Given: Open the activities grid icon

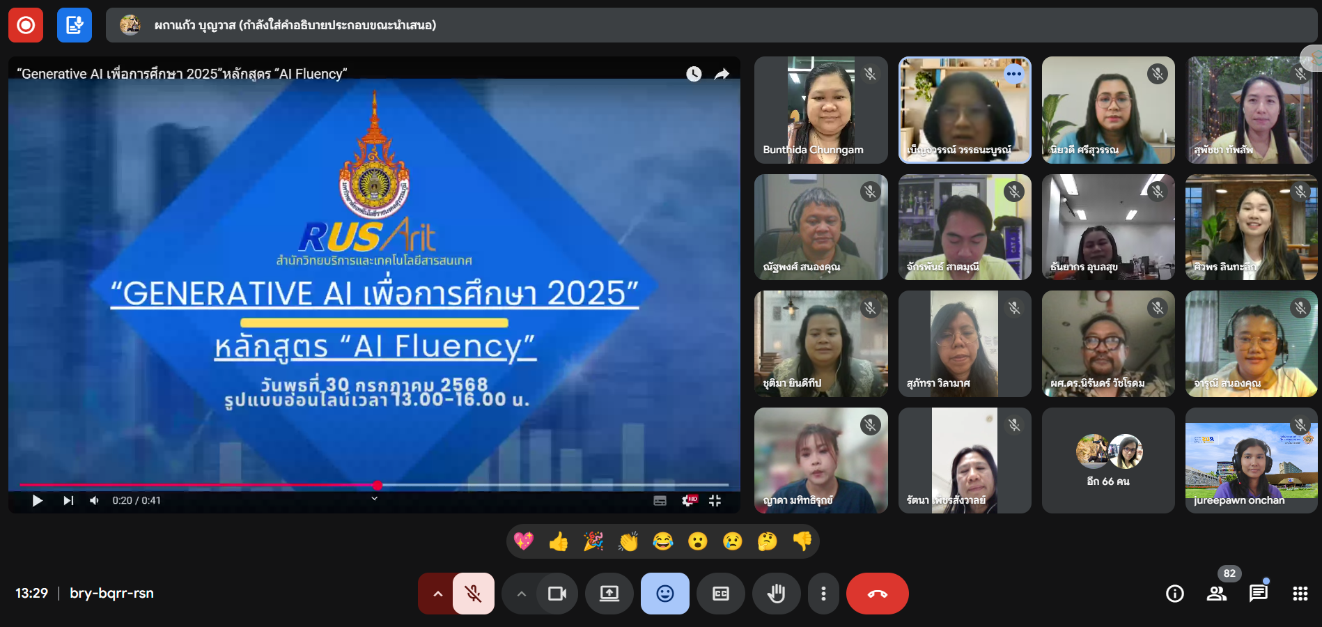Looking at the screenshot, I should point(1300,594).
